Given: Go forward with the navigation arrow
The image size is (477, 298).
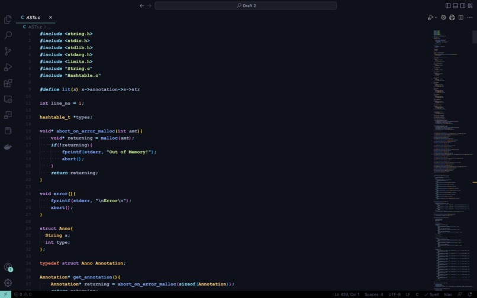Looking at the screenshot, I should [149, 6].
